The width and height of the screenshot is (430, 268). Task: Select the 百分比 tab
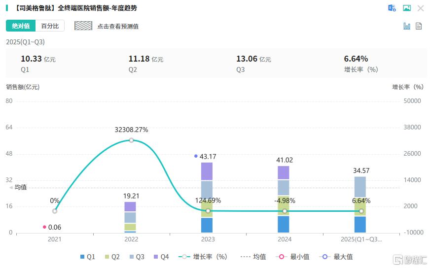pyautogui.click(x=50, y=26)
